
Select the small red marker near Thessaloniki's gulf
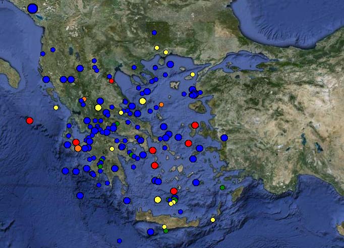[x=111, y=81]
